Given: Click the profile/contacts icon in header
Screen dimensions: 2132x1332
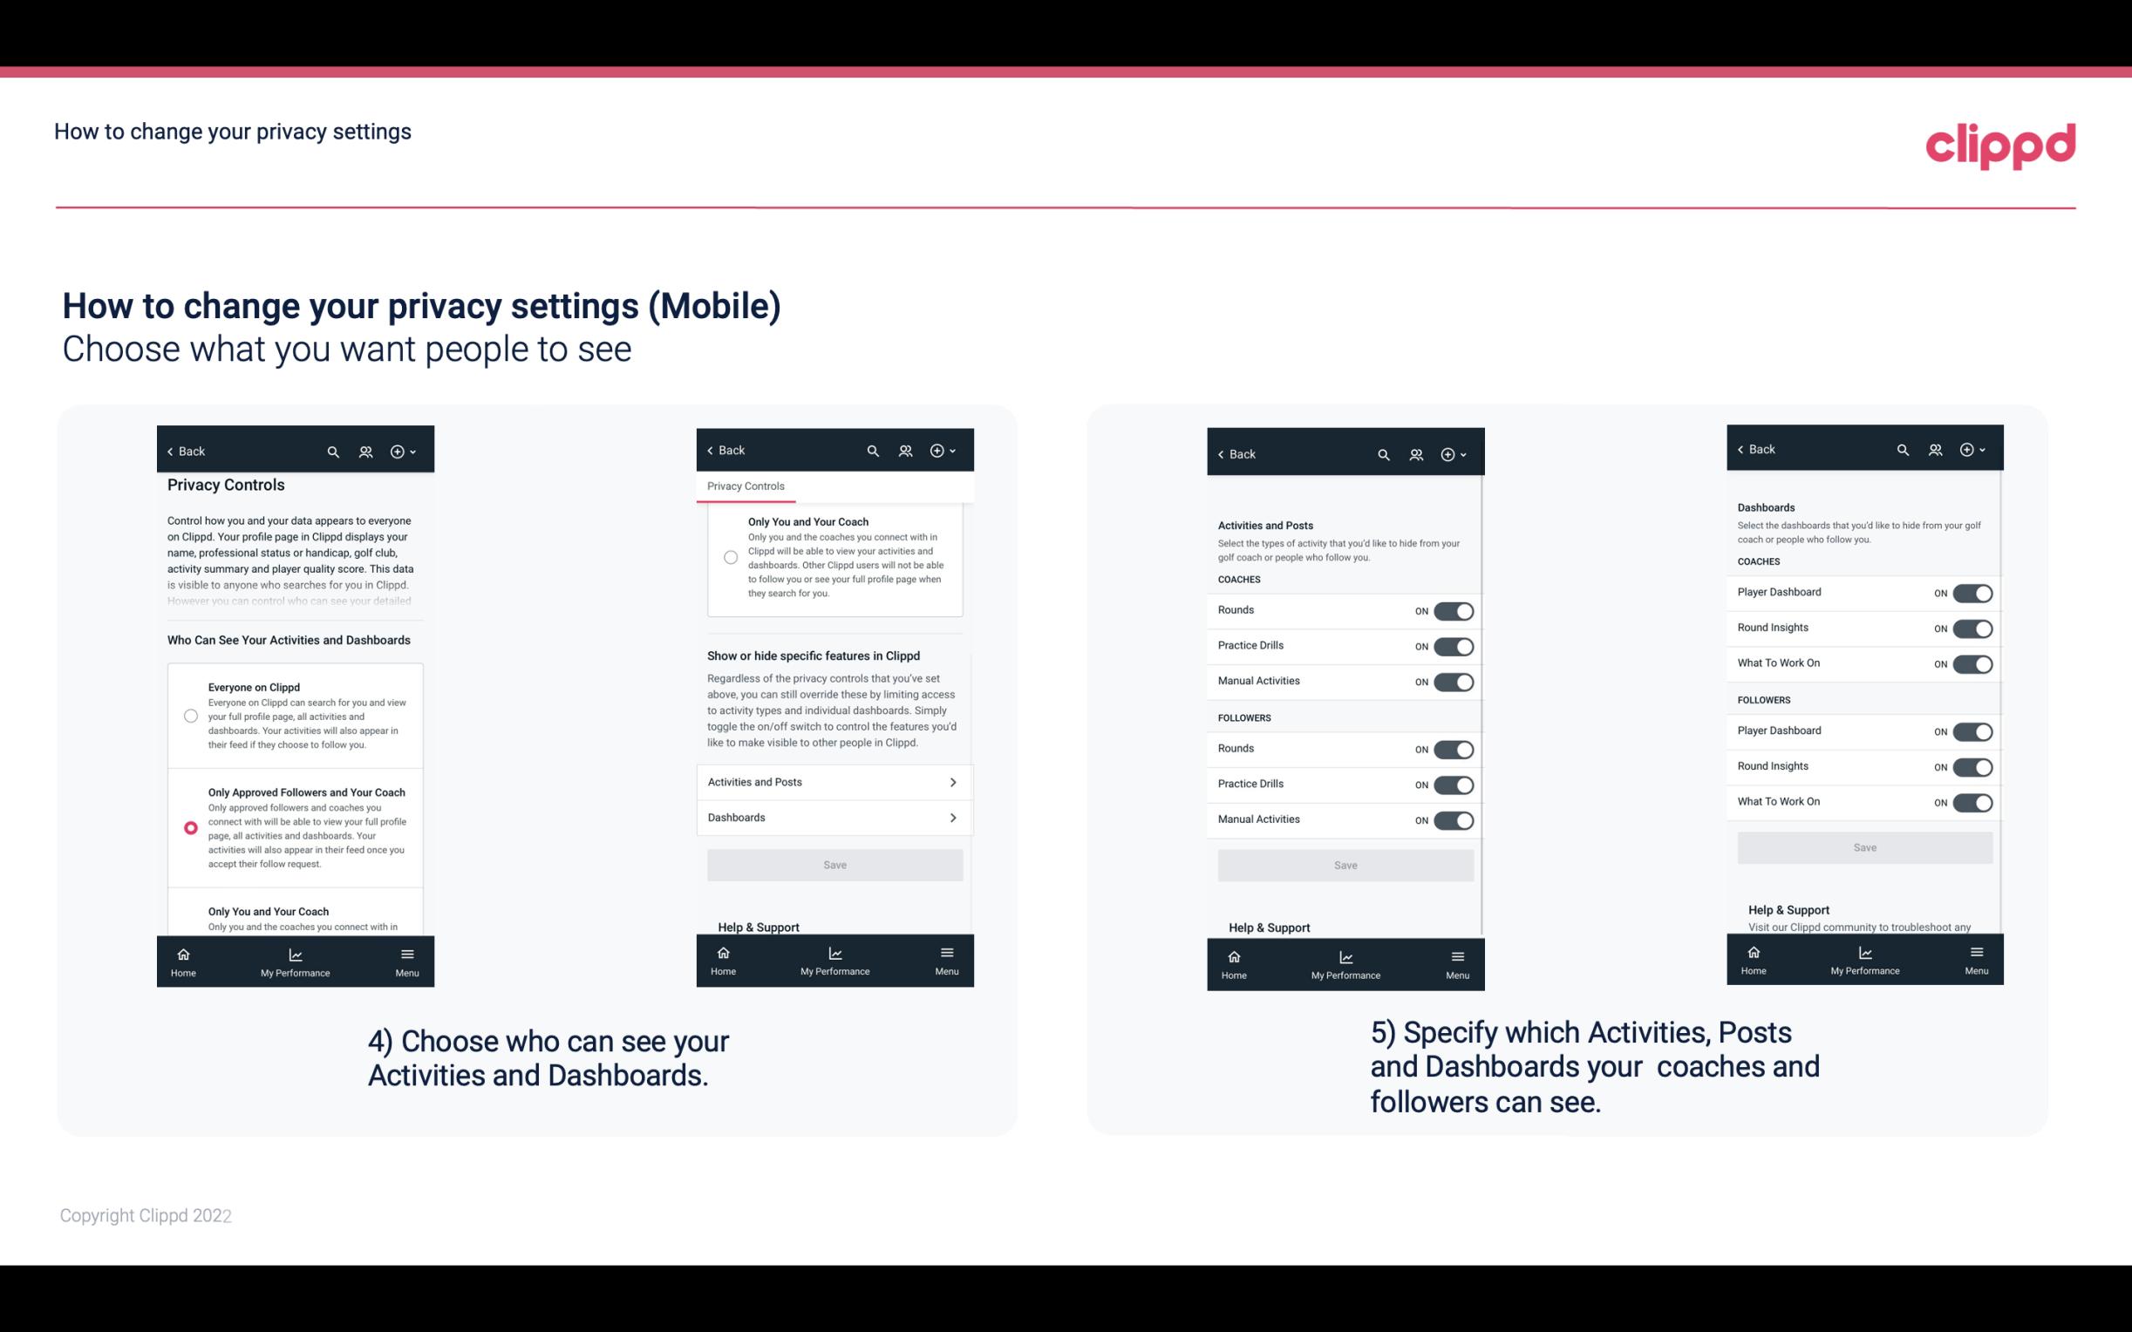Looking at the screenshot, I should pos(365,450).
